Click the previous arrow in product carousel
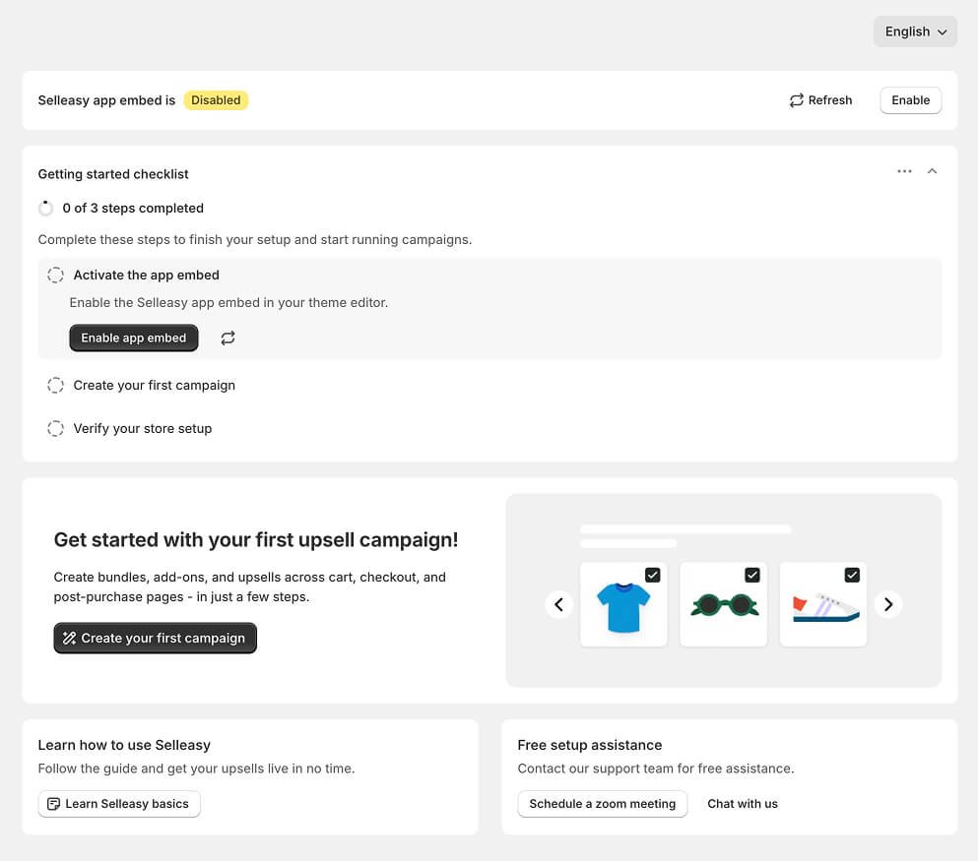This screenshot has height=861, width=978. (x=558, y=604)
